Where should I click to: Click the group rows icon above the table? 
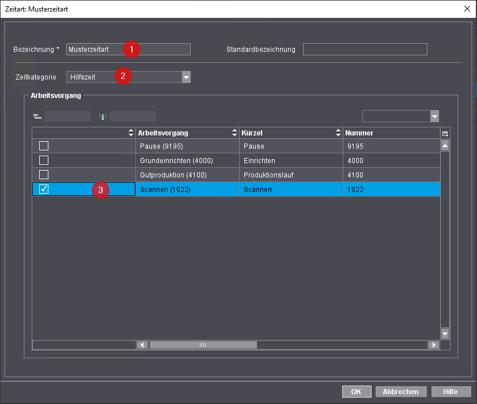pos(37,116)
